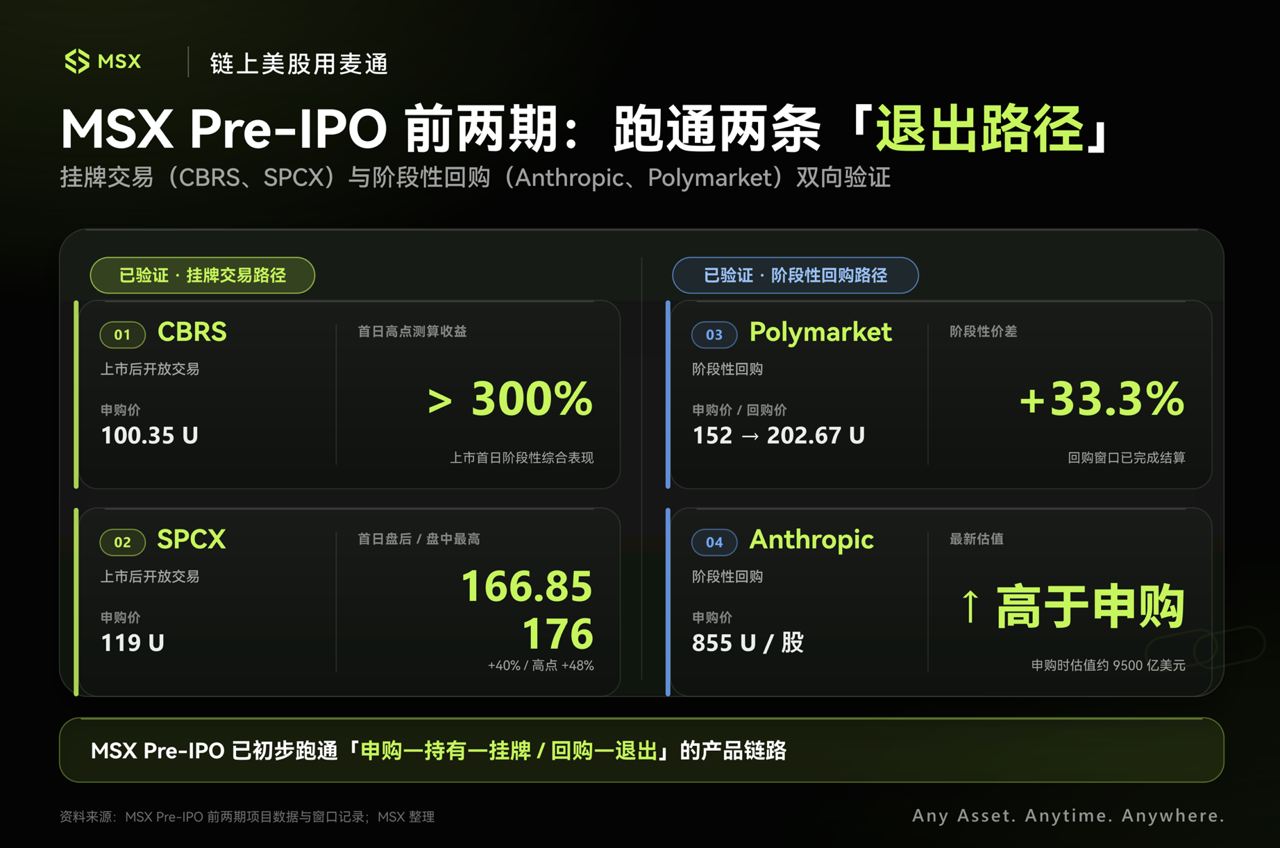Click the "176" intraday high figure
Viewport: 1280px width, 848px height.
click(558, 634)
